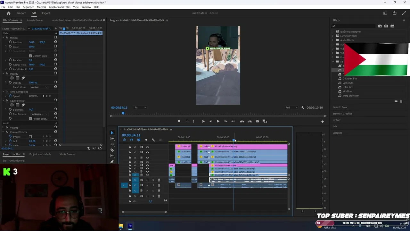Open the File menu
This screenshot has width=410, height=231.
[3, 7]
